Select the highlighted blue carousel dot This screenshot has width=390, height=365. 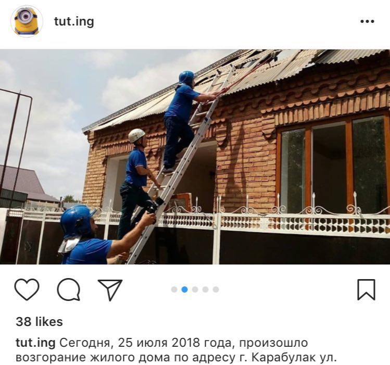[184, 290]
